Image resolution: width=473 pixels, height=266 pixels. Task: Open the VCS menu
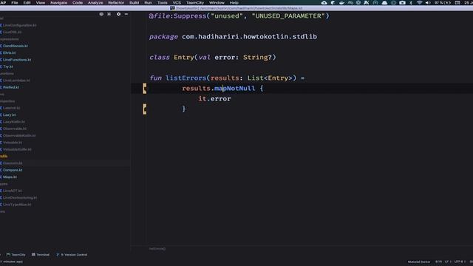click(x=177, y=3)
